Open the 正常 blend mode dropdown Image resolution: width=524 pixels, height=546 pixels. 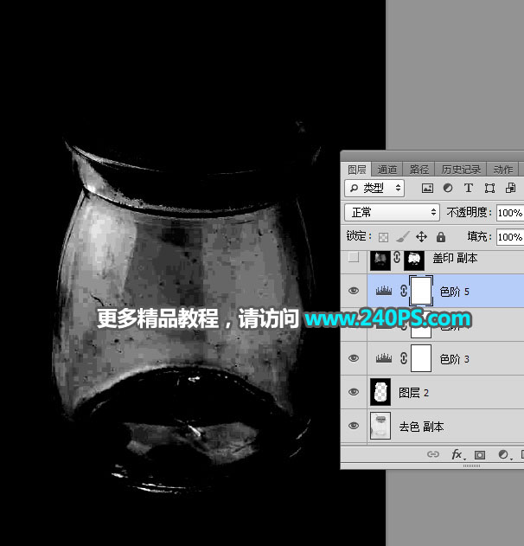[x=392, y=212]
